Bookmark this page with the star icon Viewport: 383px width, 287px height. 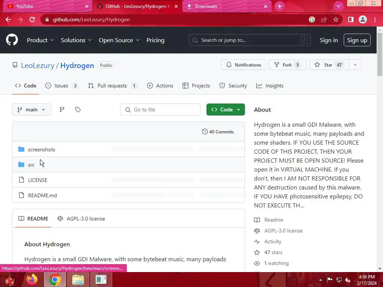336,19
